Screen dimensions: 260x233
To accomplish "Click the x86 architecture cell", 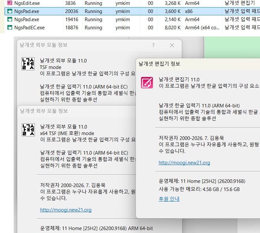I will point(189,11).
